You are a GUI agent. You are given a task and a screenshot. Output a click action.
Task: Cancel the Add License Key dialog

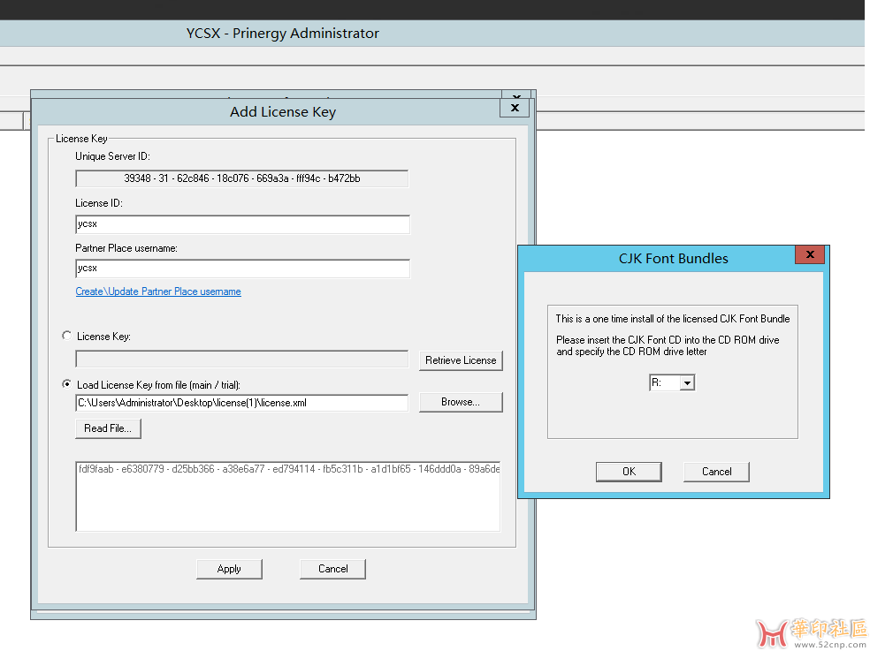coord(333,569)
